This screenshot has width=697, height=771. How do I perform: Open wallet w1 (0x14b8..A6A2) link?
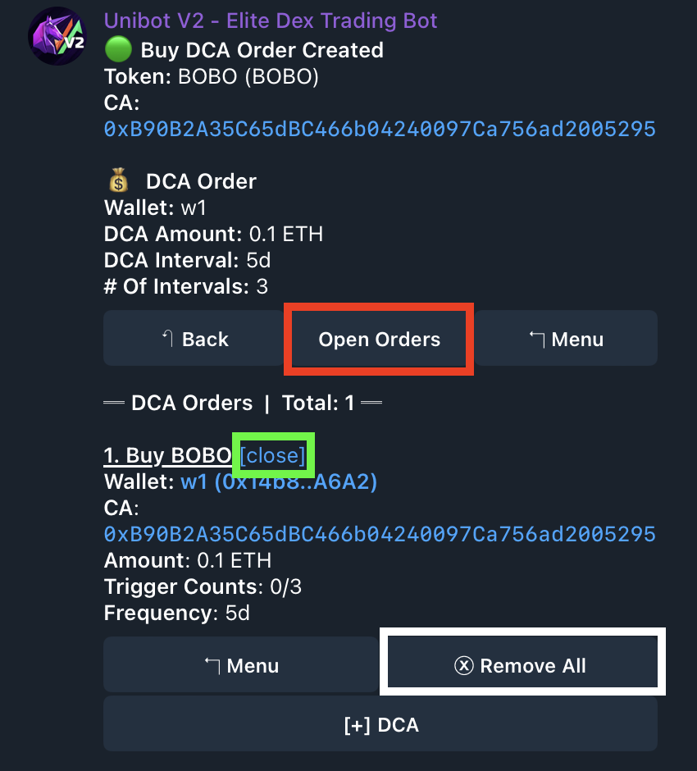(x=279, y=482)
